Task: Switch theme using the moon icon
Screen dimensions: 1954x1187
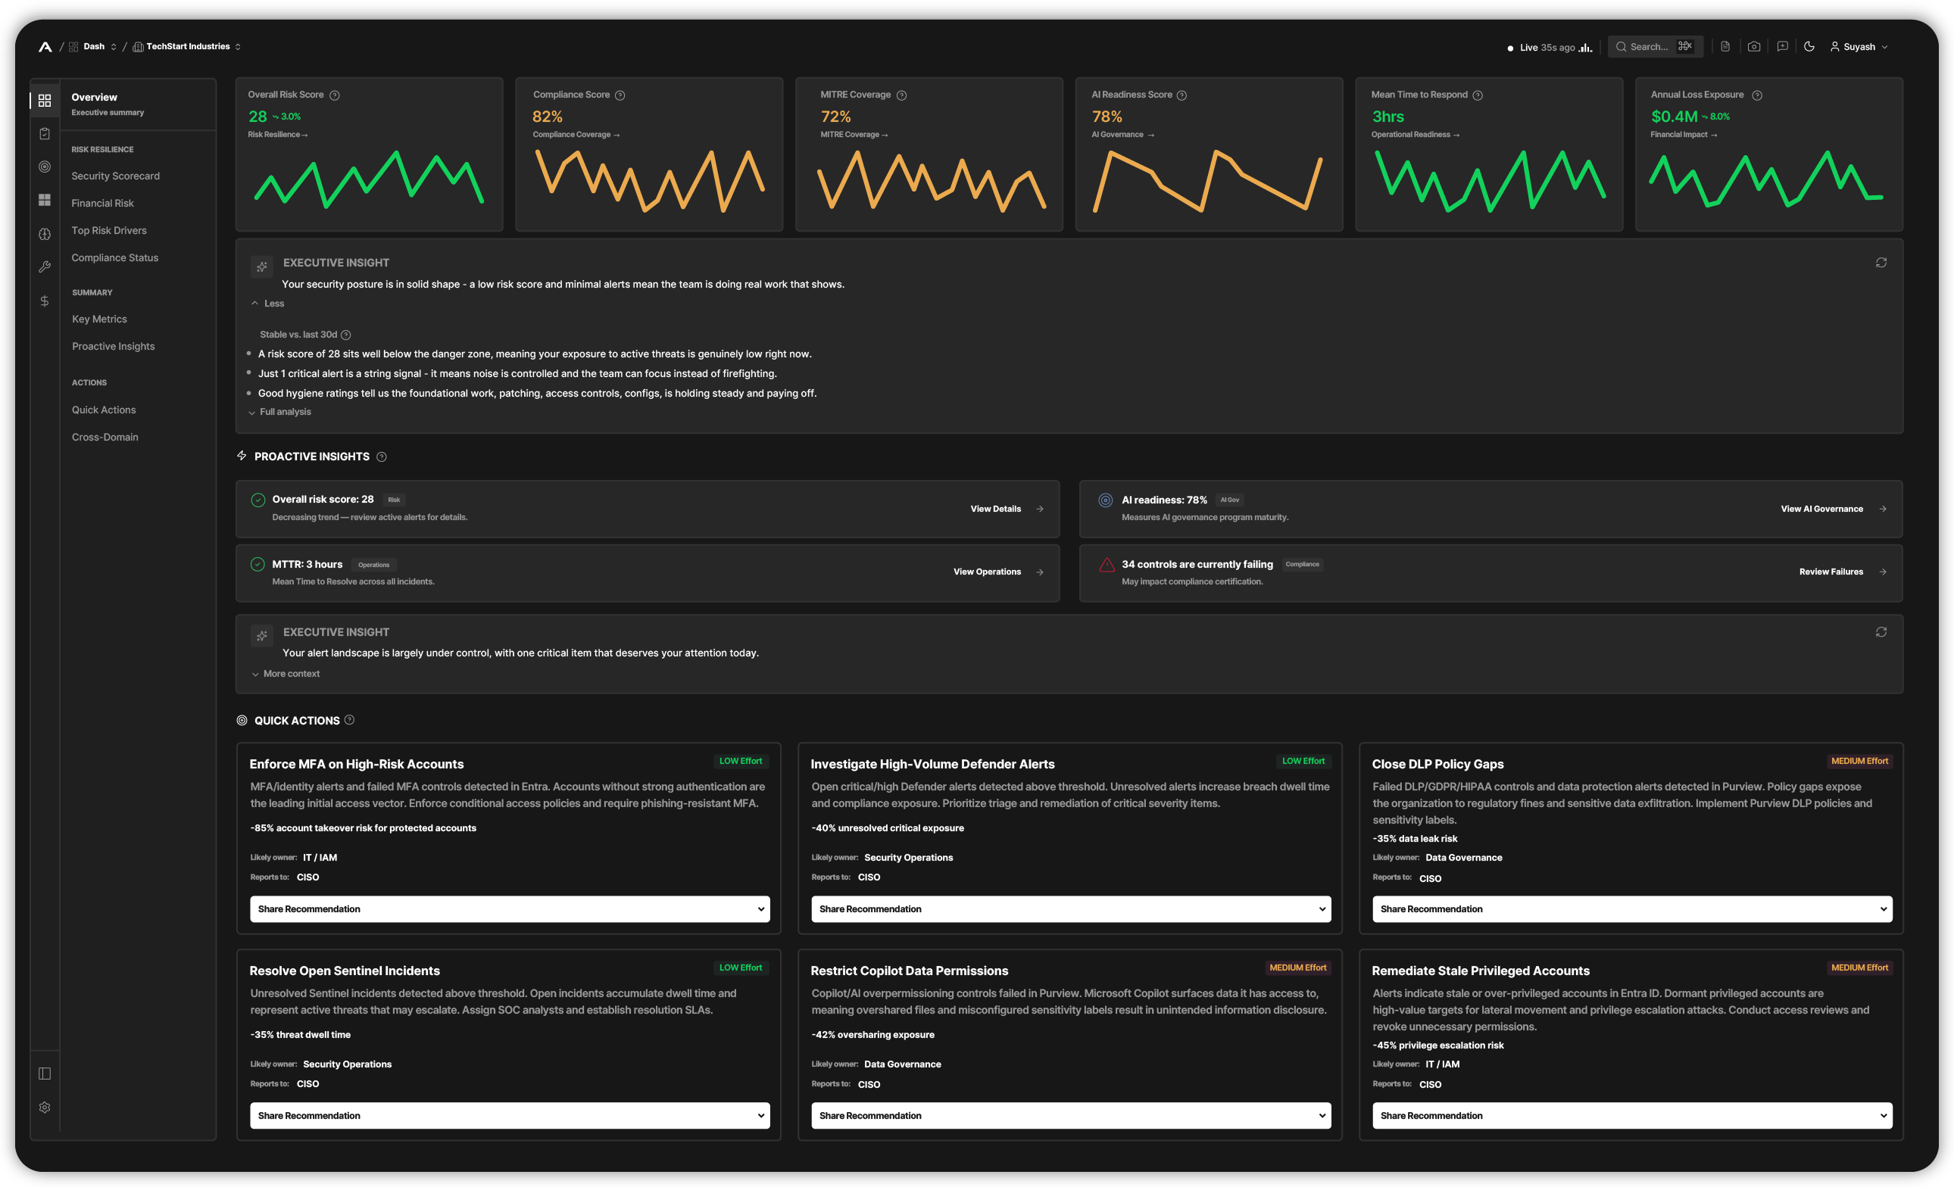Action: click(1809, 46)
